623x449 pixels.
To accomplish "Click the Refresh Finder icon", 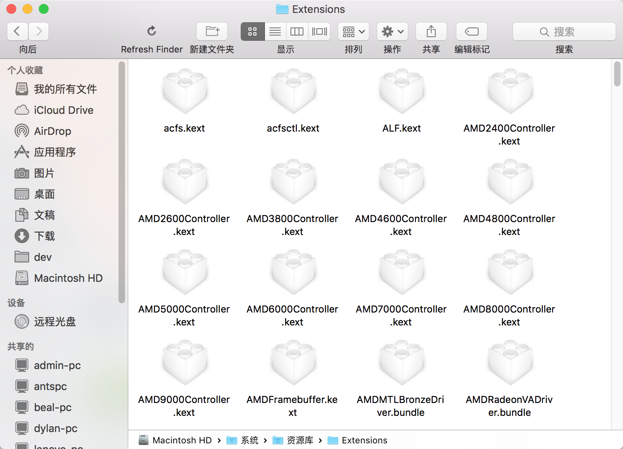I will [x=152, y=31].
